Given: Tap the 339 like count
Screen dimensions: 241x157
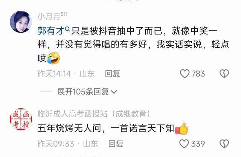Looking at the screenshot, I should point(198,144).
